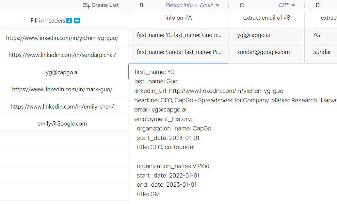This screenshot has width=337, height=204.
Task: Select column B header
Action: [x=141, y=5]
